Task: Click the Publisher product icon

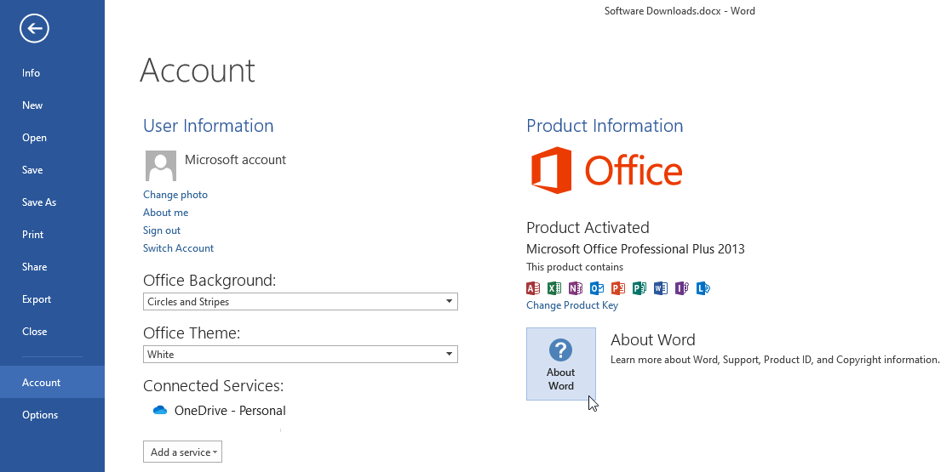Action: coord(639,288)
